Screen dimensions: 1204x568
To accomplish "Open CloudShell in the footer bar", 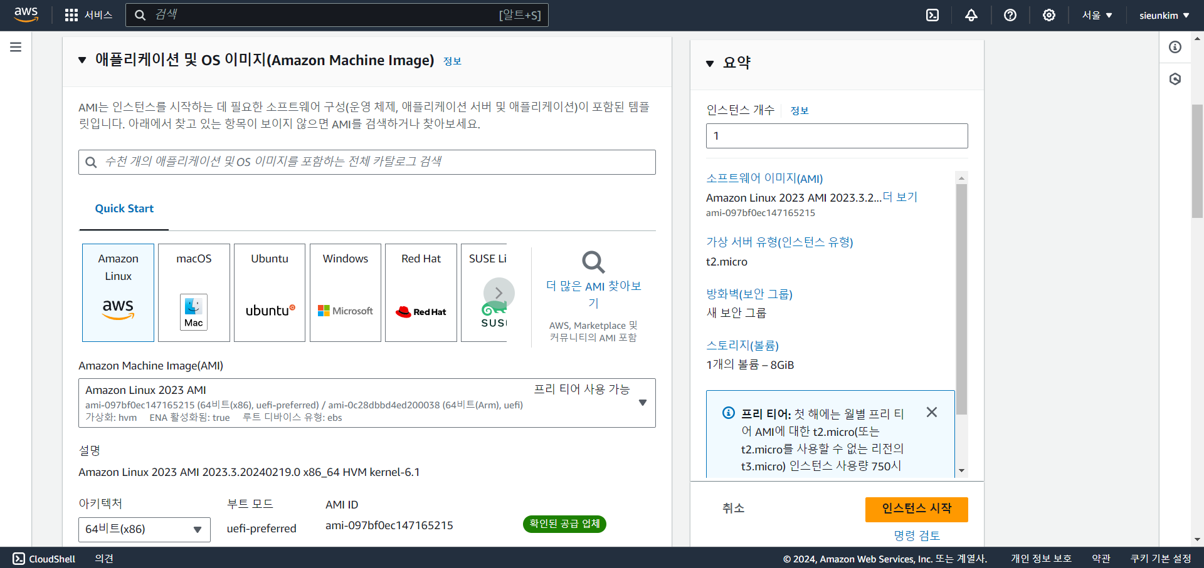I will point(44,559).
